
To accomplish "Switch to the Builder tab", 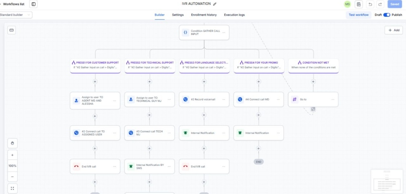I will coord(159,15).
